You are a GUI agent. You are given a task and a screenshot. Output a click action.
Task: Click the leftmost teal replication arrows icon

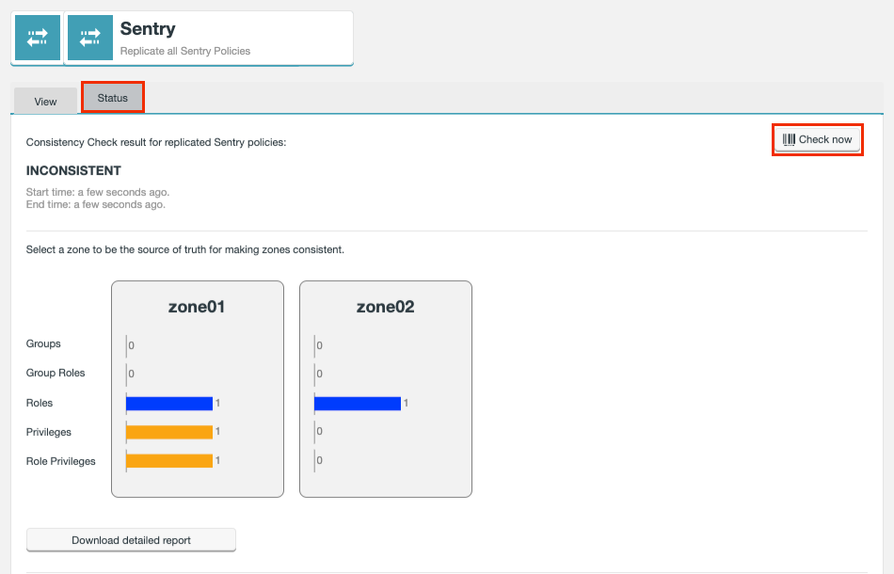[36, 36]
